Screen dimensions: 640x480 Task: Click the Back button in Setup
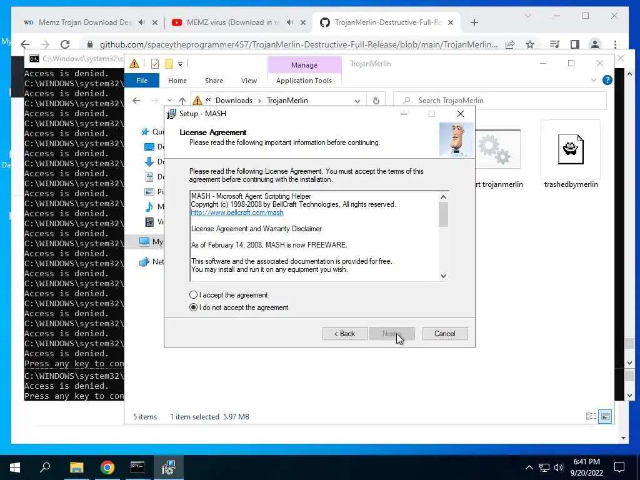click(x=345, y=334)
